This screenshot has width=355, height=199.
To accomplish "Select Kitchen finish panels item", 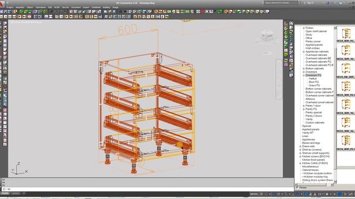I will pyautogui.click(x=313, y=160).
